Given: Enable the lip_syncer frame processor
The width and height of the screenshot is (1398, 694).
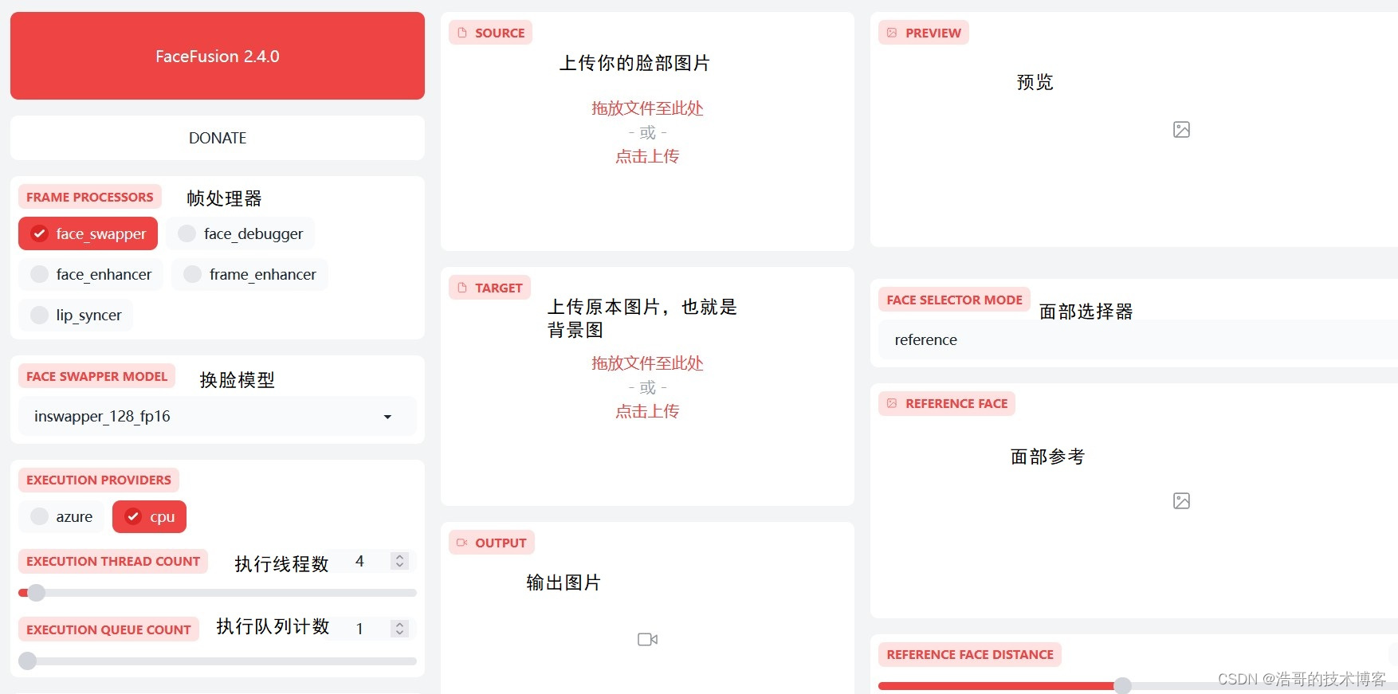Looking at the screenshot, I should point(76,315).
